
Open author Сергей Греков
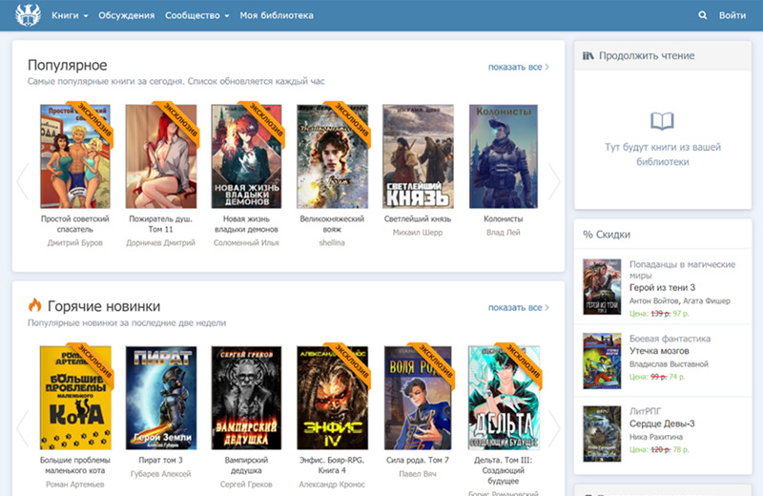[x=246, y=485]
